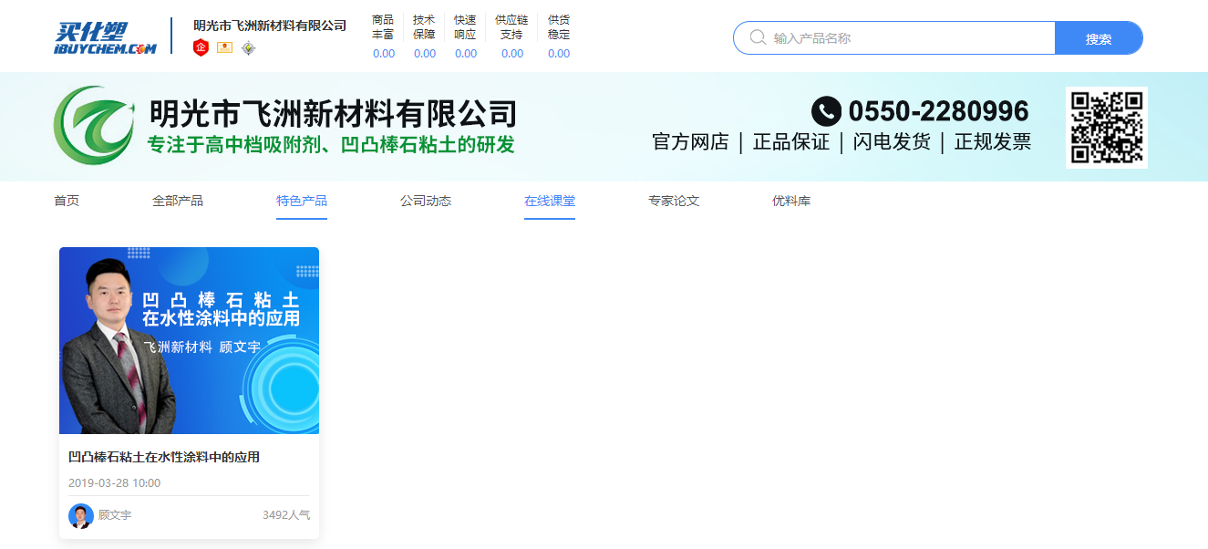Click the green company logo in banner
This screenshot has width=1208, height=549.
[x=94, y=126]
